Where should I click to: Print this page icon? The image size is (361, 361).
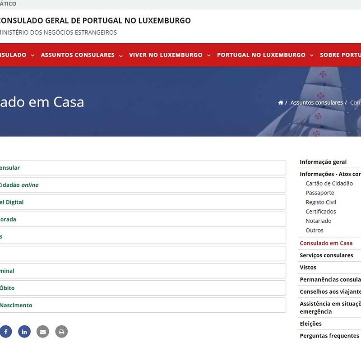tap(61, 332)
